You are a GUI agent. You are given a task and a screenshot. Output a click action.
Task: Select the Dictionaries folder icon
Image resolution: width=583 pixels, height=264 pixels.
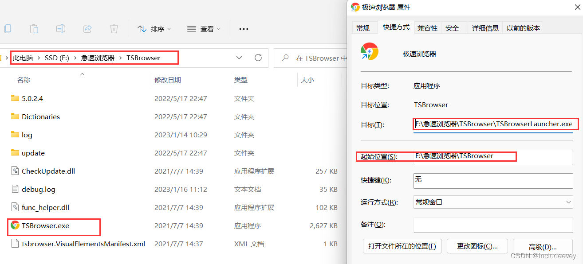pos(15,116)
